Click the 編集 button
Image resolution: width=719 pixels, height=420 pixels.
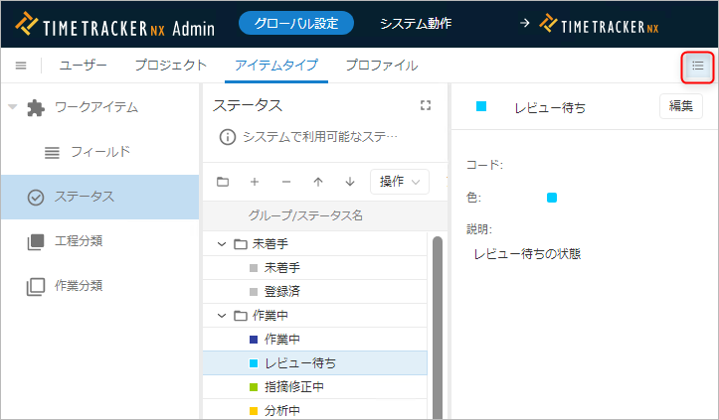pos(680,106)
